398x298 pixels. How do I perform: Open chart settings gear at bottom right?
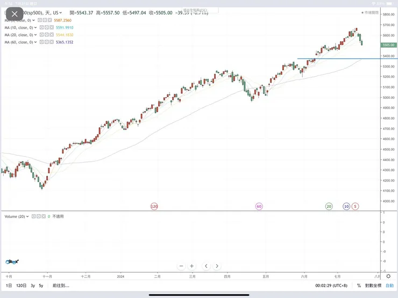(x=388, y=276)
